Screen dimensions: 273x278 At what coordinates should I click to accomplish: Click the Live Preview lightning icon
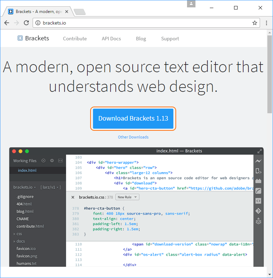click(x=258, y=161)
